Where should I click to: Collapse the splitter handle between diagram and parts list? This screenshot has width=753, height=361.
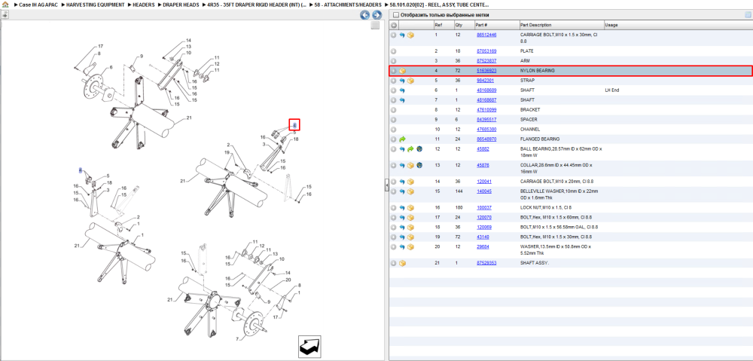386,186
